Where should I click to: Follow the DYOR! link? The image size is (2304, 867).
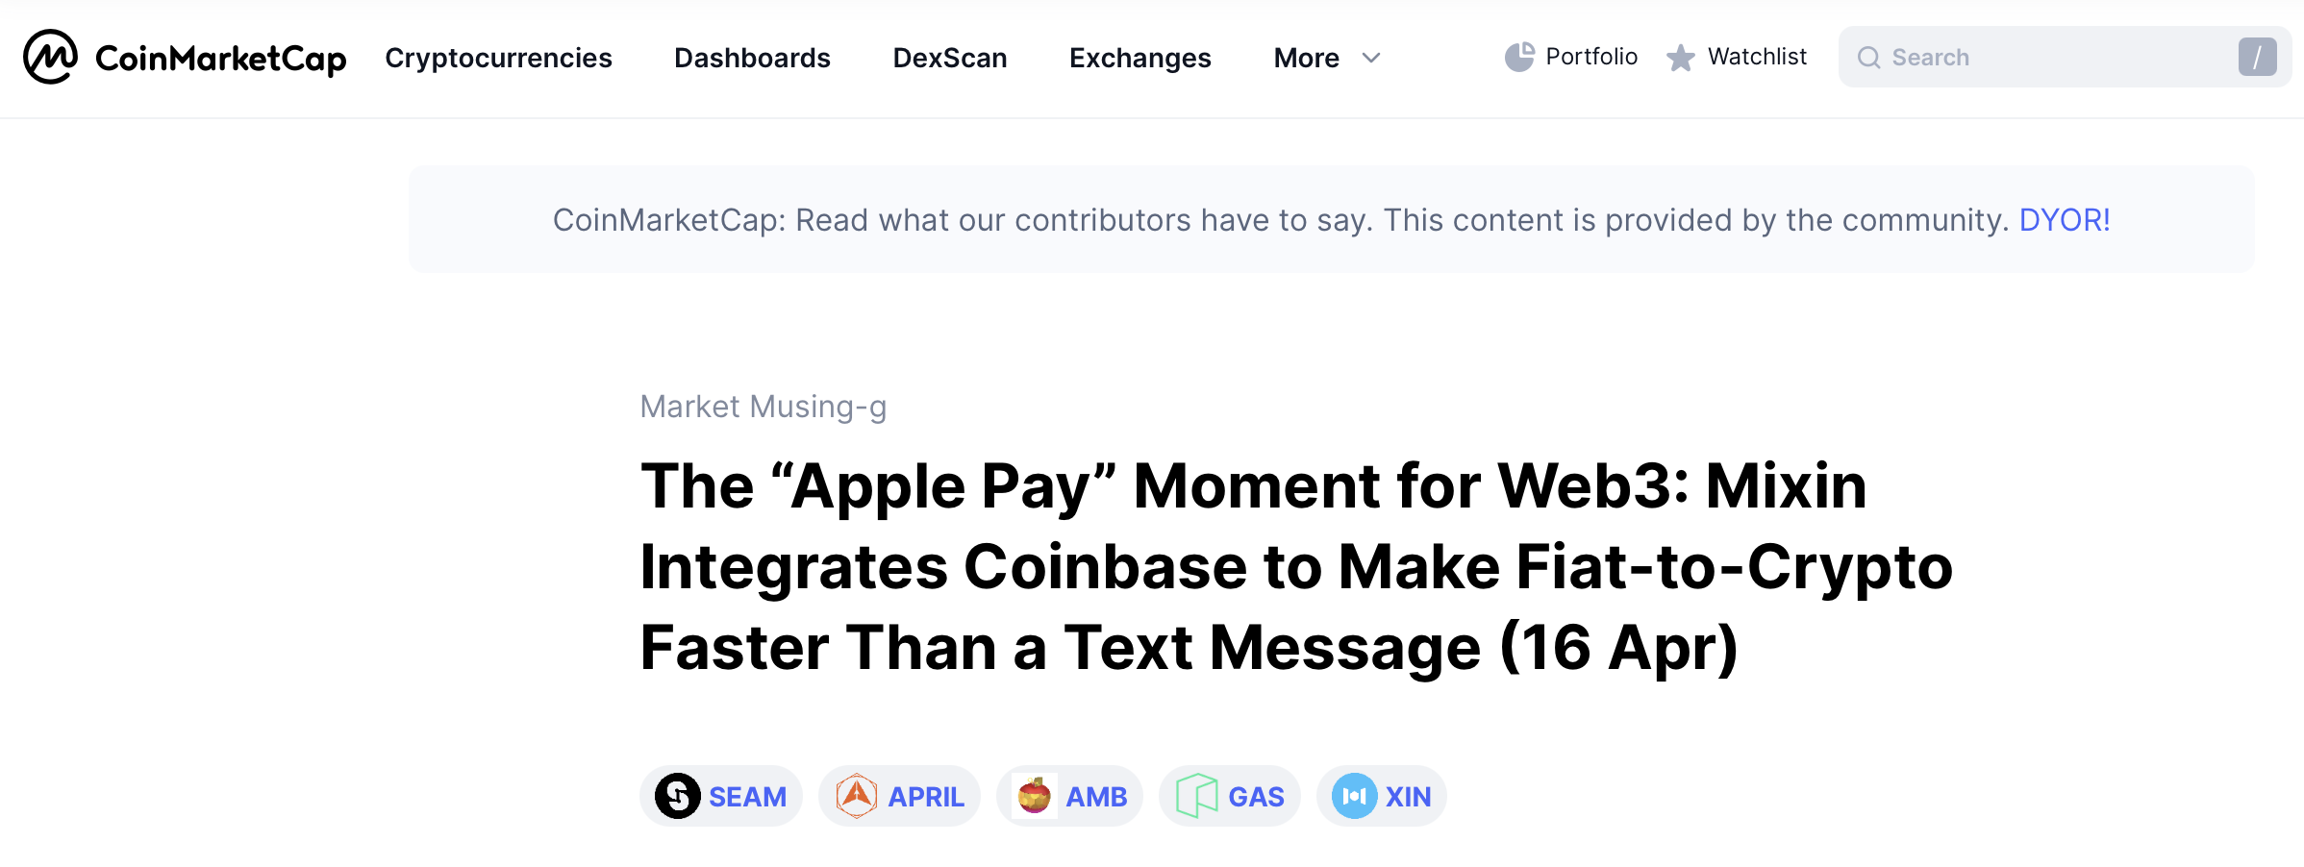2064,220
